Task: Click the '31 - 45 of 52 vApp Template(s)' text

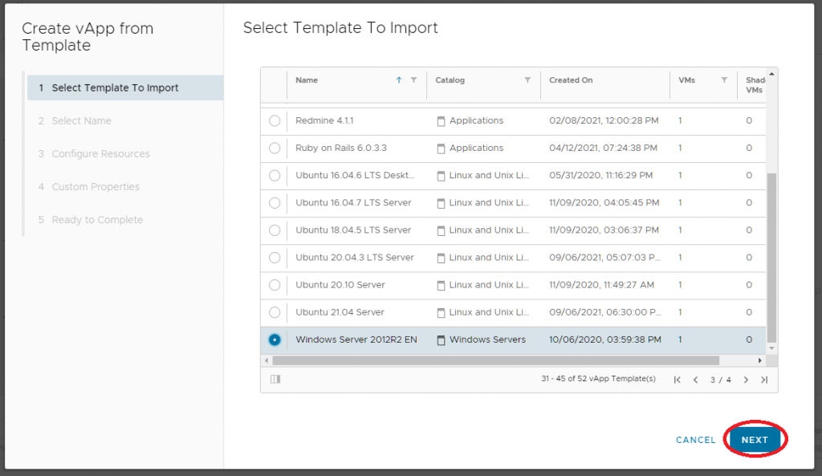Action: coord(599,379)
